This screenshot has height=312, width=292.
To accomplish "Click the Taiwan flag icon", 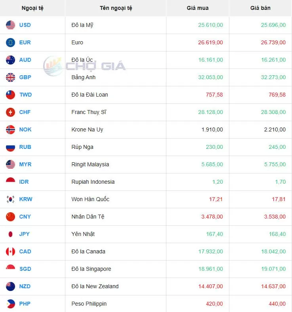I will tap(11, 95).
